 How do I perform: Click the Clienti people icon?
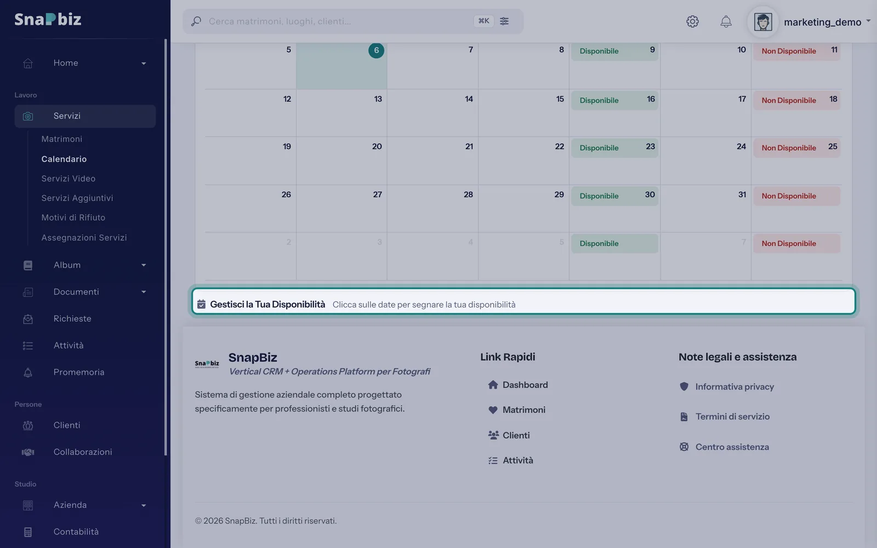[x=28, y=426]
